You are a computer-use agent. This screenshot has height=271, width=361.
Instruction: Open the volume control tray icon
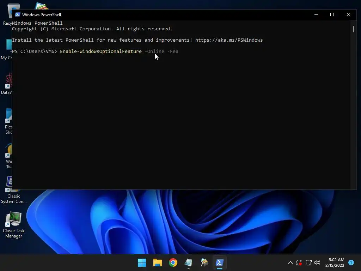(x=317, y=263)
